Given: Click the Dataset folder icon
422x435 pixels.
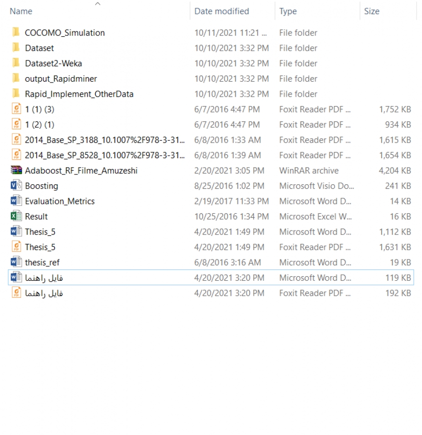Looking at the screenshot, I should 16,48.
